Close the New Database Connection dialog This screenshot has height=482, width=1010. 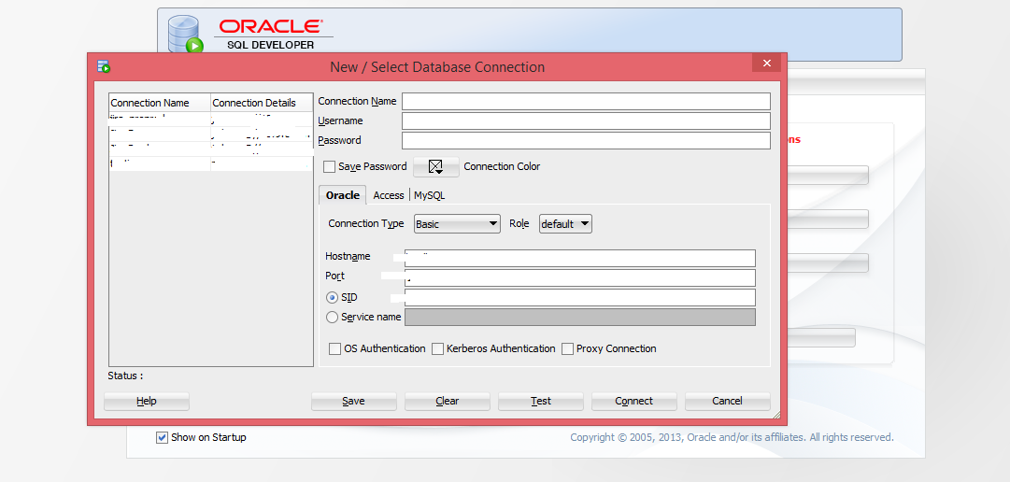(x=766, y=64)
